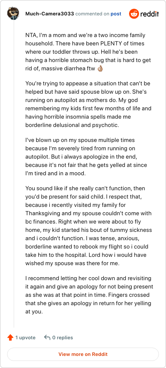Follow the blue "post" link

pyautogui.click(x=116, y=14)
